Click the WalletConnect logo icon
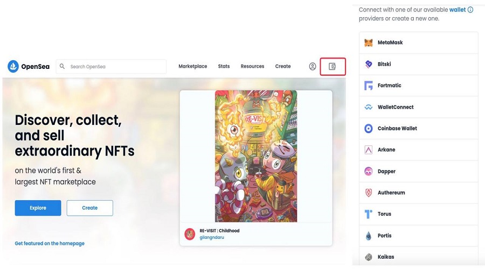Viewport: 485px width, 269px height. tap(369, 107)
